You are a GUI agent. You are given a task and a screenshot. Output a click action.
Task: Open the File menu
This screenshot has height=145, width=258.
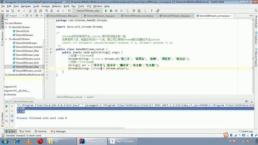3,6
